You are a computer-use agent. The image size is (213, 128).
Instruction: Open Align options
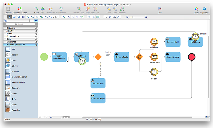[88, 10]
